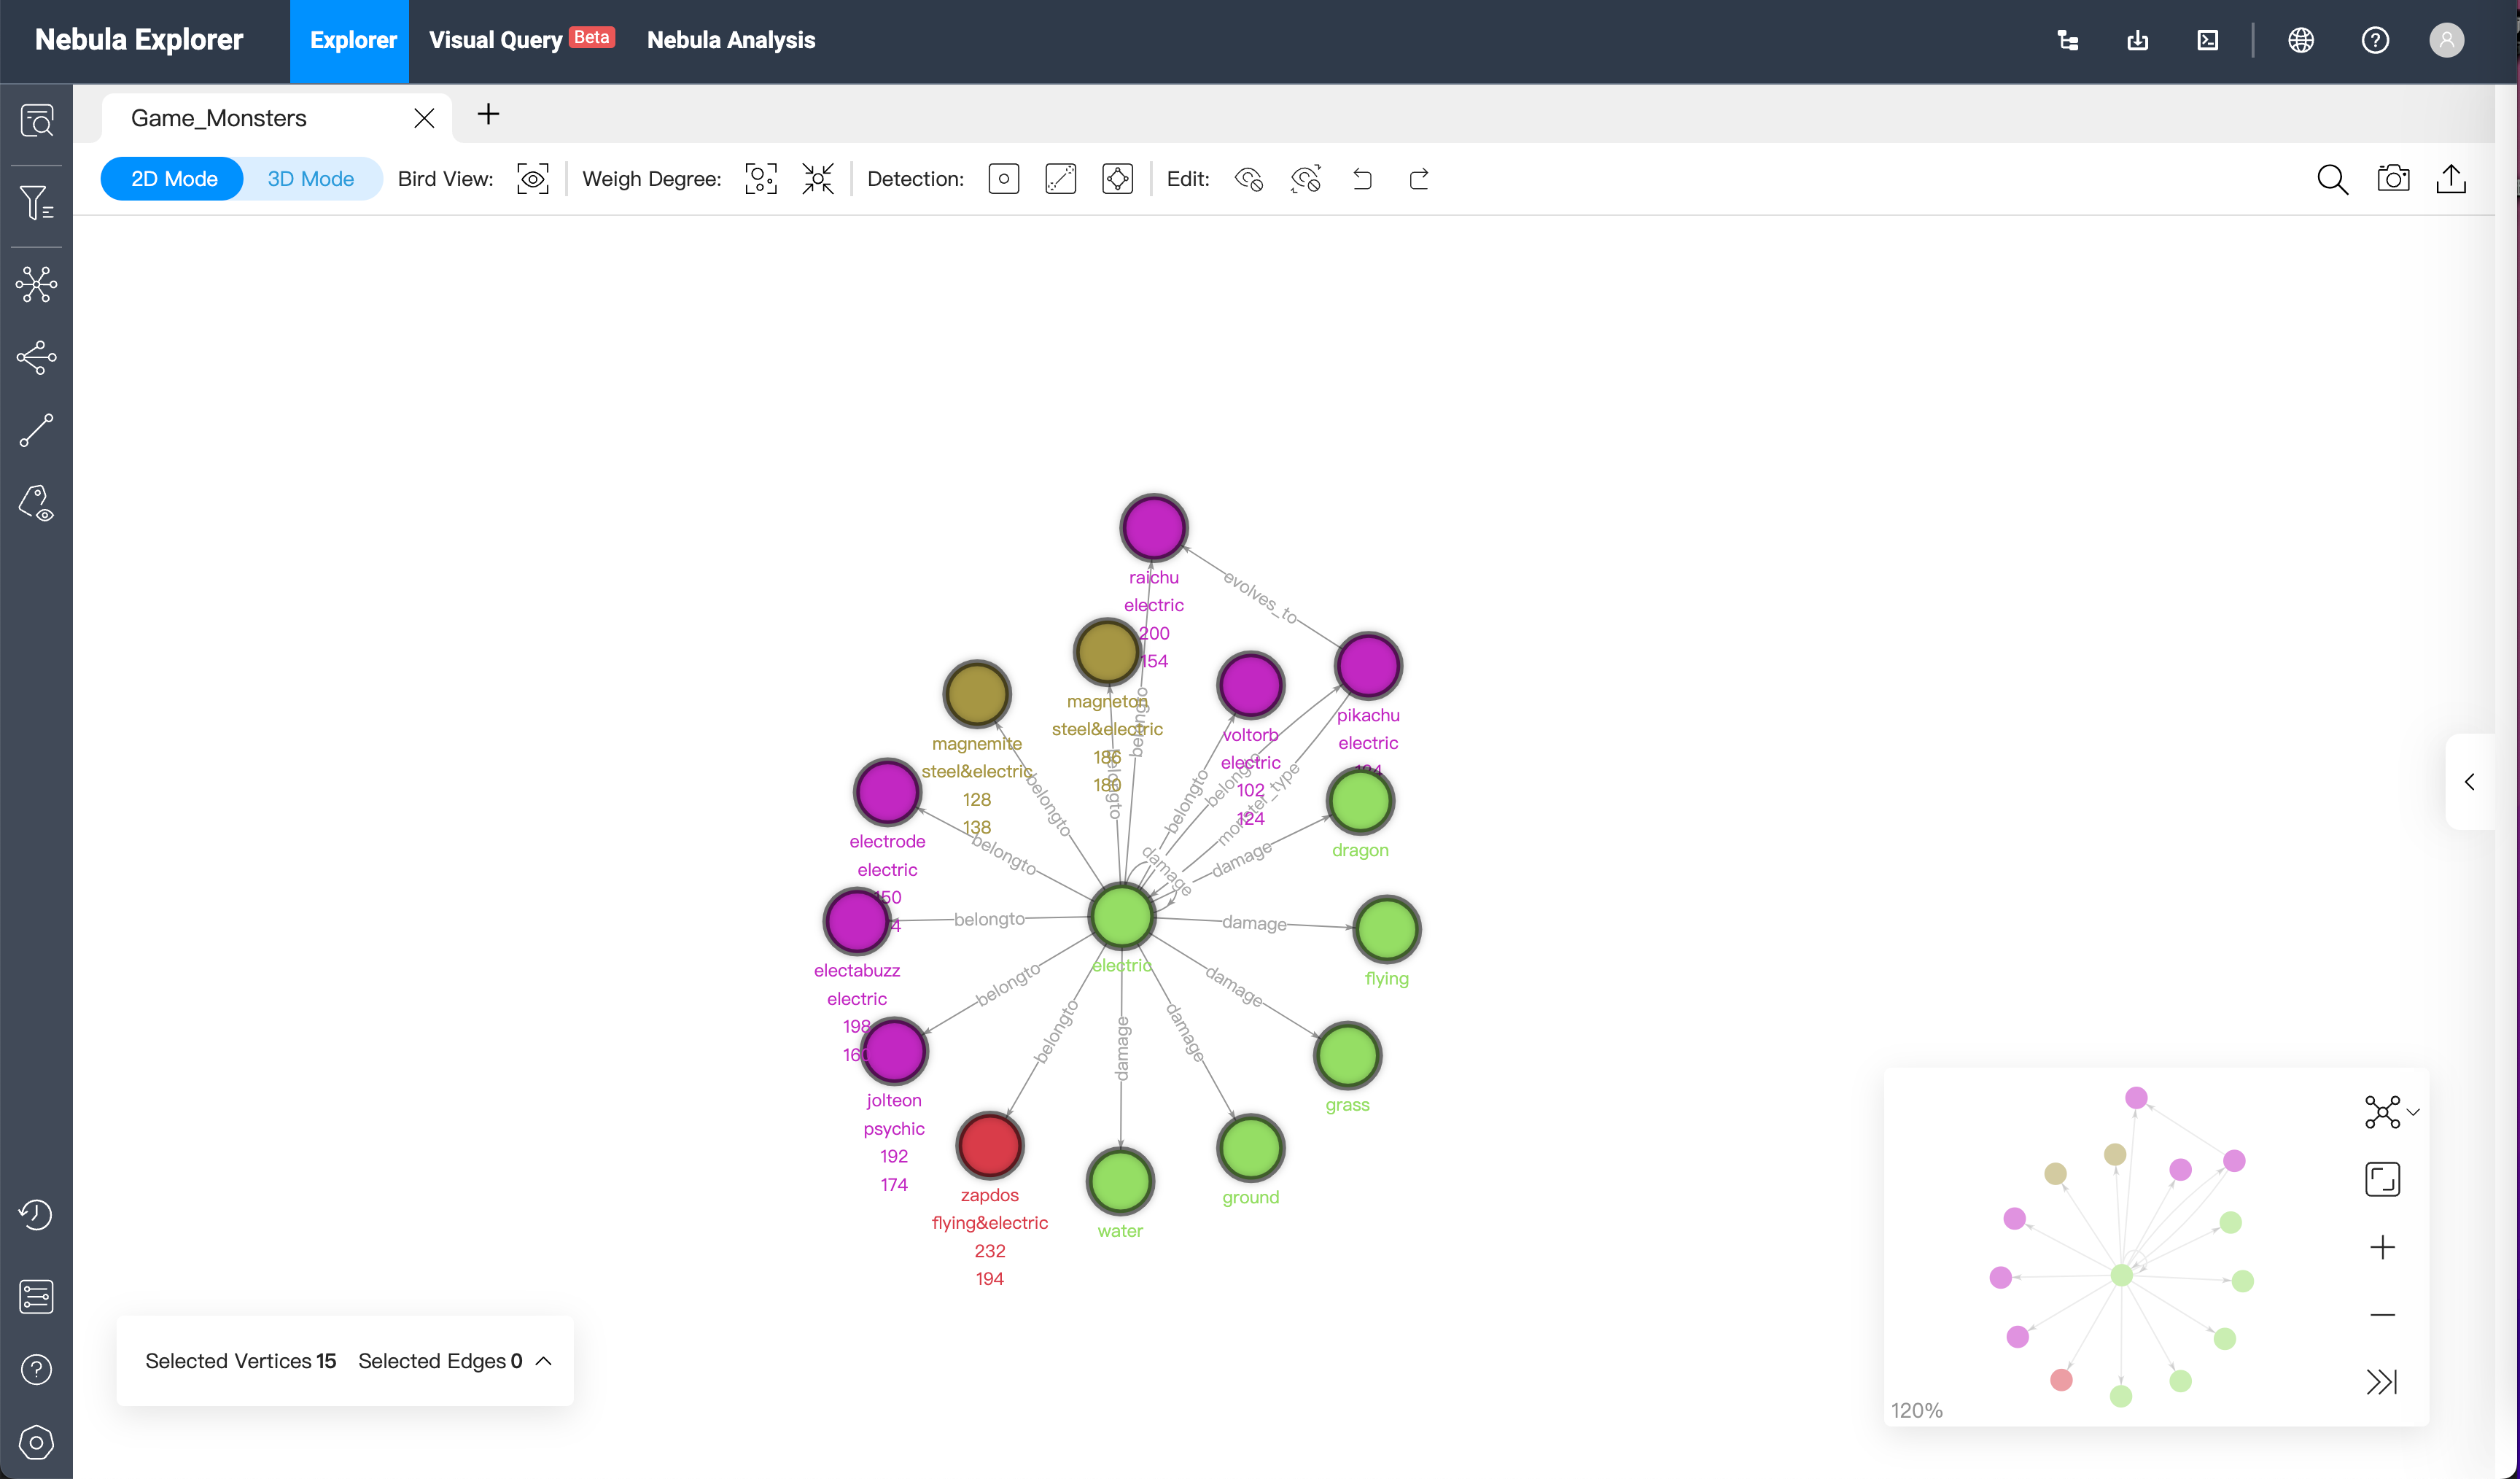Click the Detection edge line icon
Screen dimensions: 2520x1479
(x=1061, y=179)
